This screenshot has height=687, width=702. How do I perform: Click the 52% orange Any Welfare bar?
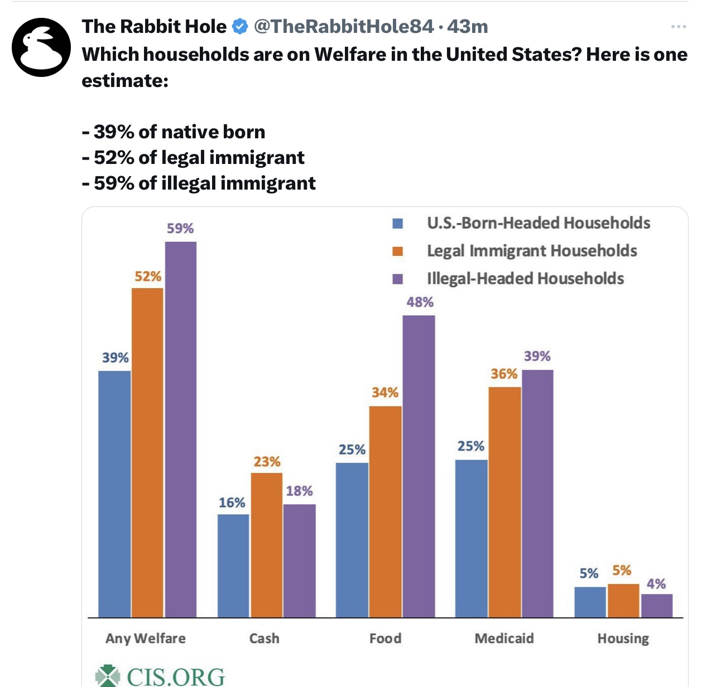[148, 452]
